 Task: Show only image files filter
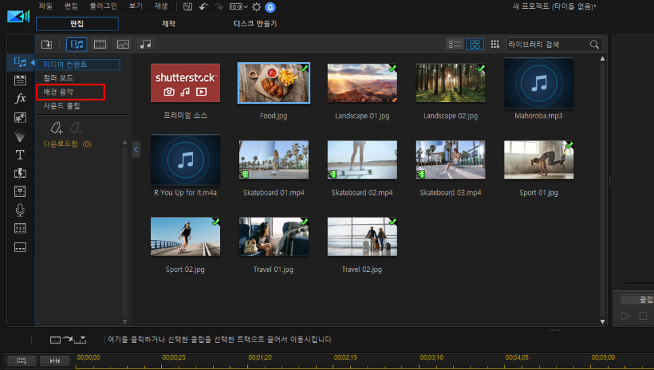pos(123,44)
